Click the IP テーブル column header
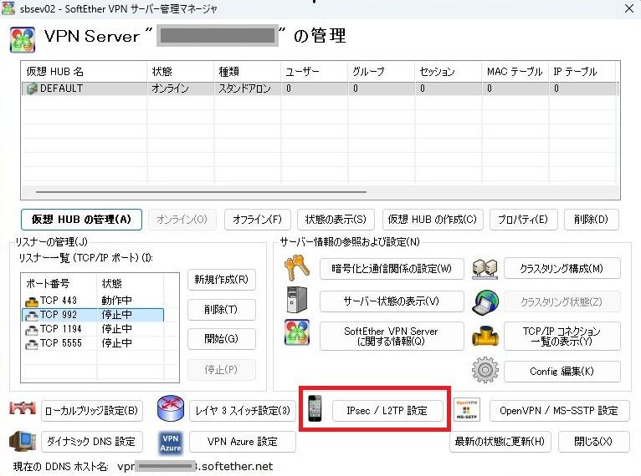This screenshot has width=641, height=476. [x=582, y=71]
